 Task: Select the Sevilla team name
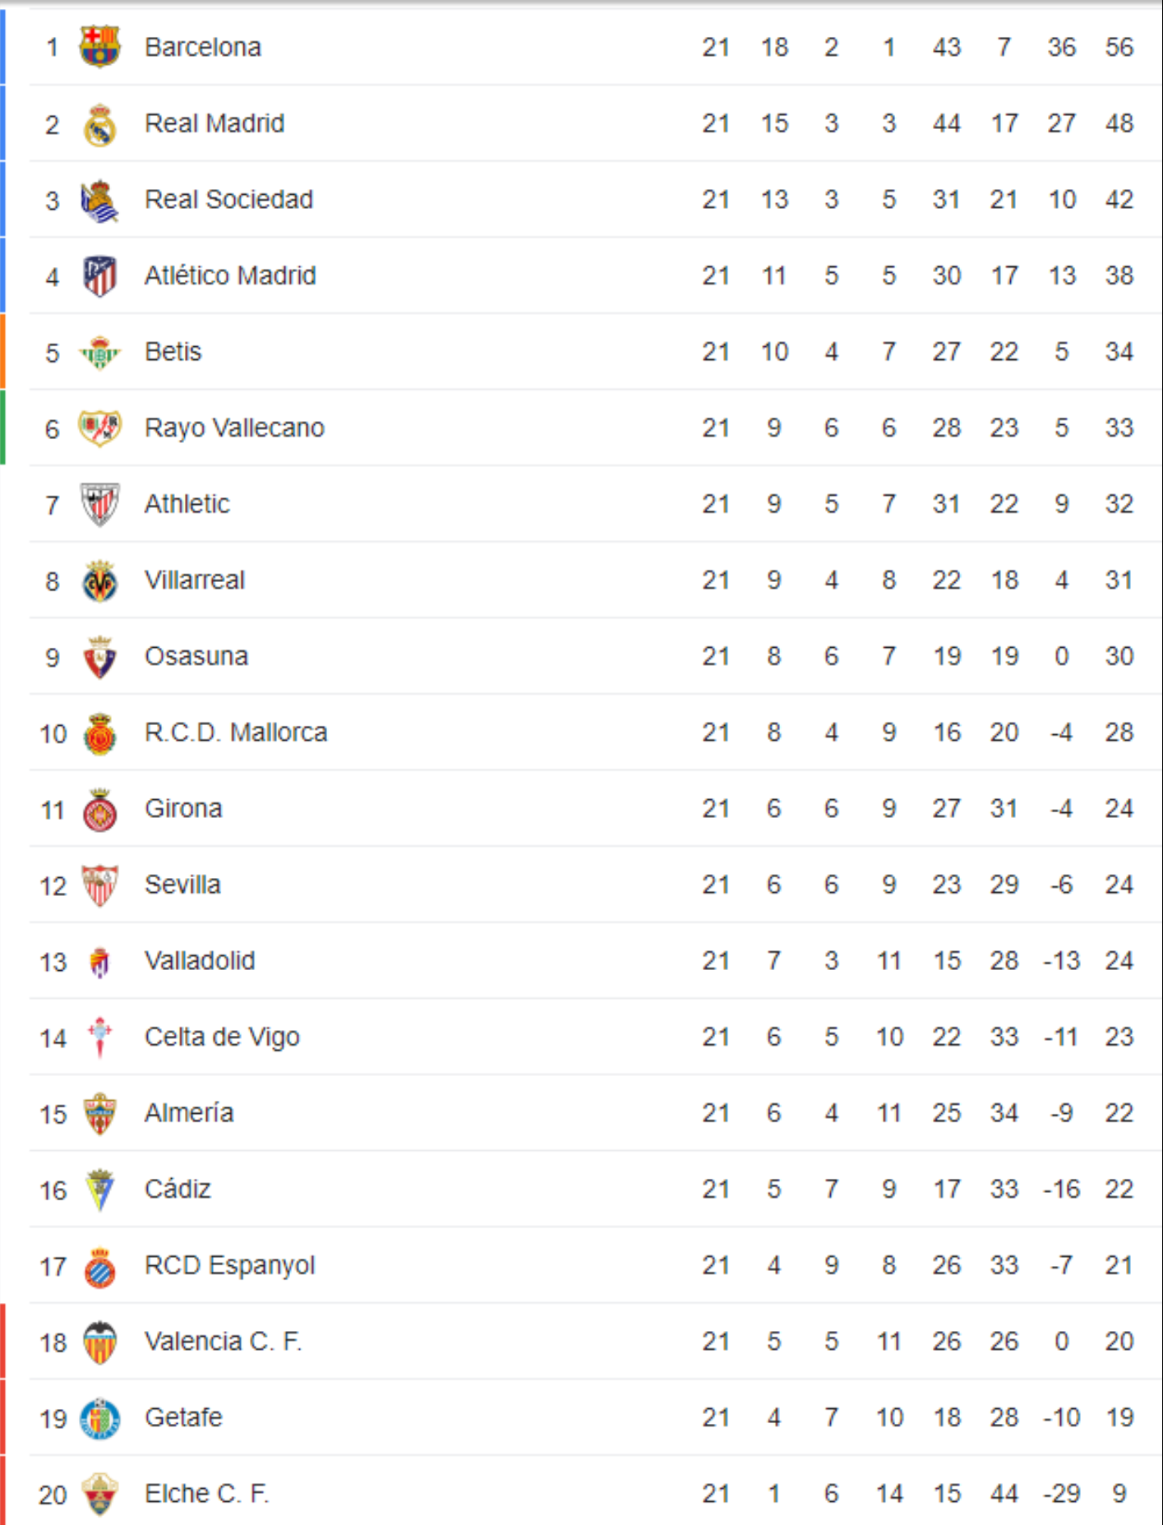pyautogui.click(x=182, y=885)
